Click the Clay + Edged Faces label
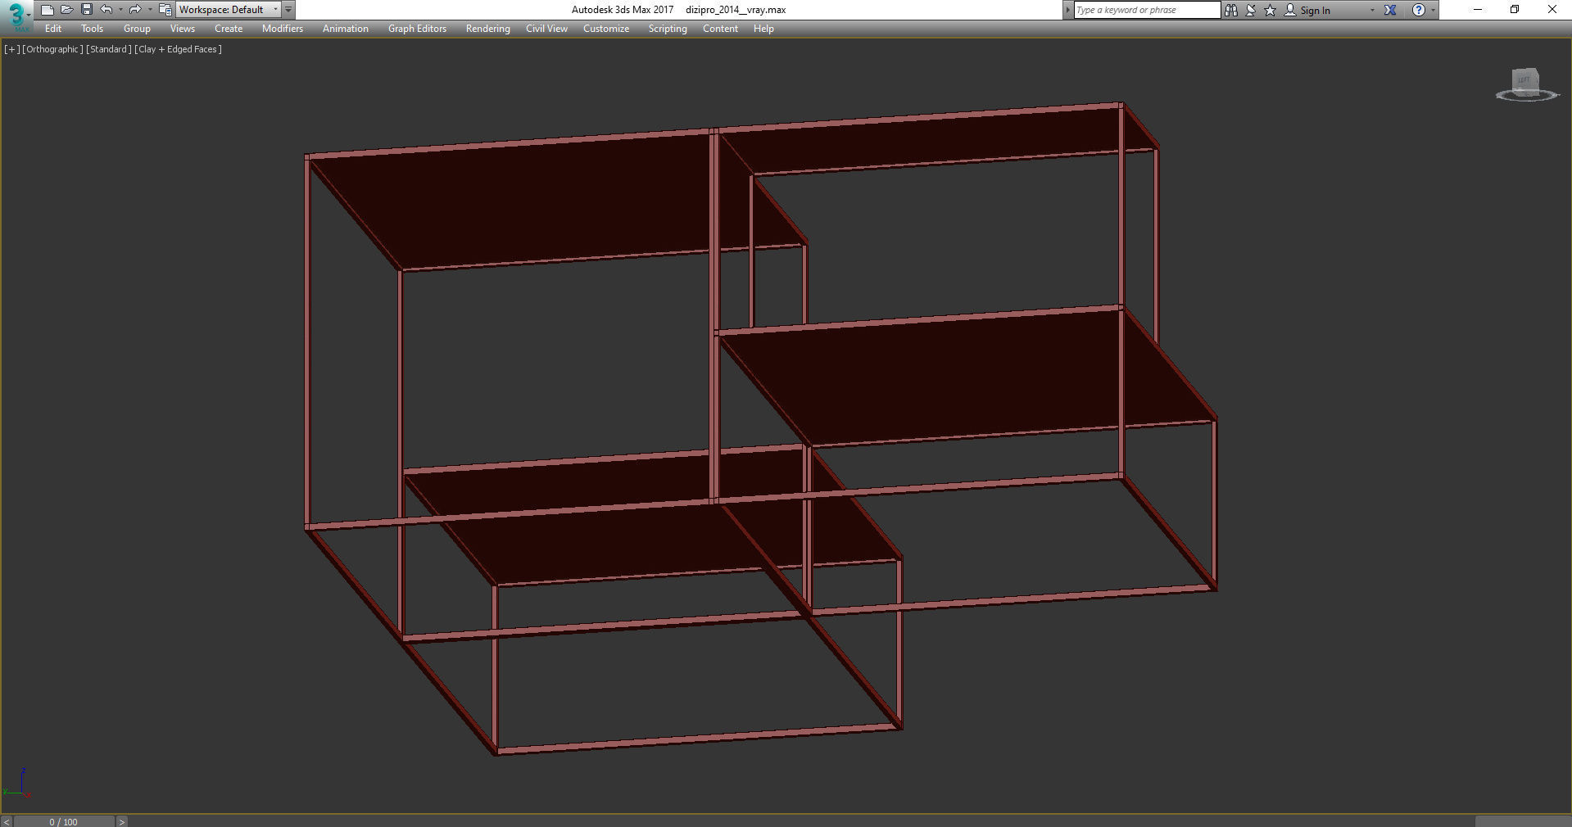The height and width of the screenshot is (827, 1572). tap(178, 49)
